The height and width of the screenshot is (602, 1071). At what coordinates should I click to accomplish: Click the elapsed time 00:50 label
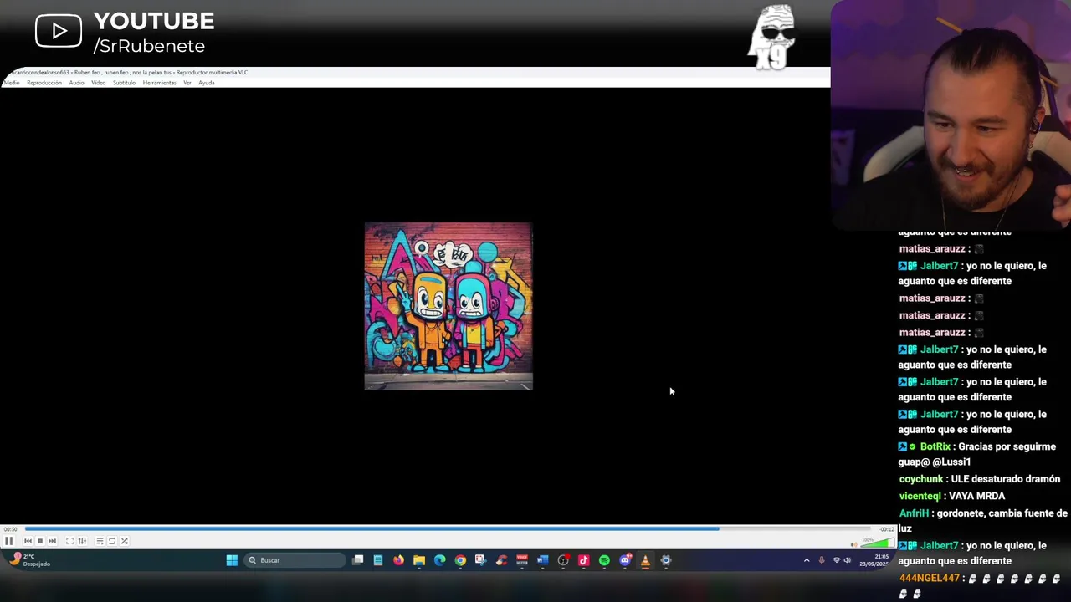pyautogui.click(x=10, y=529)
